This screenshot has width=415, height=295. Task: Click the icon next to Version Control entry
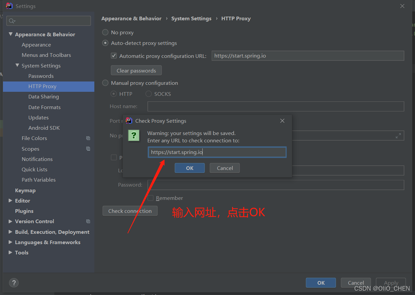[x=88, y=221]
